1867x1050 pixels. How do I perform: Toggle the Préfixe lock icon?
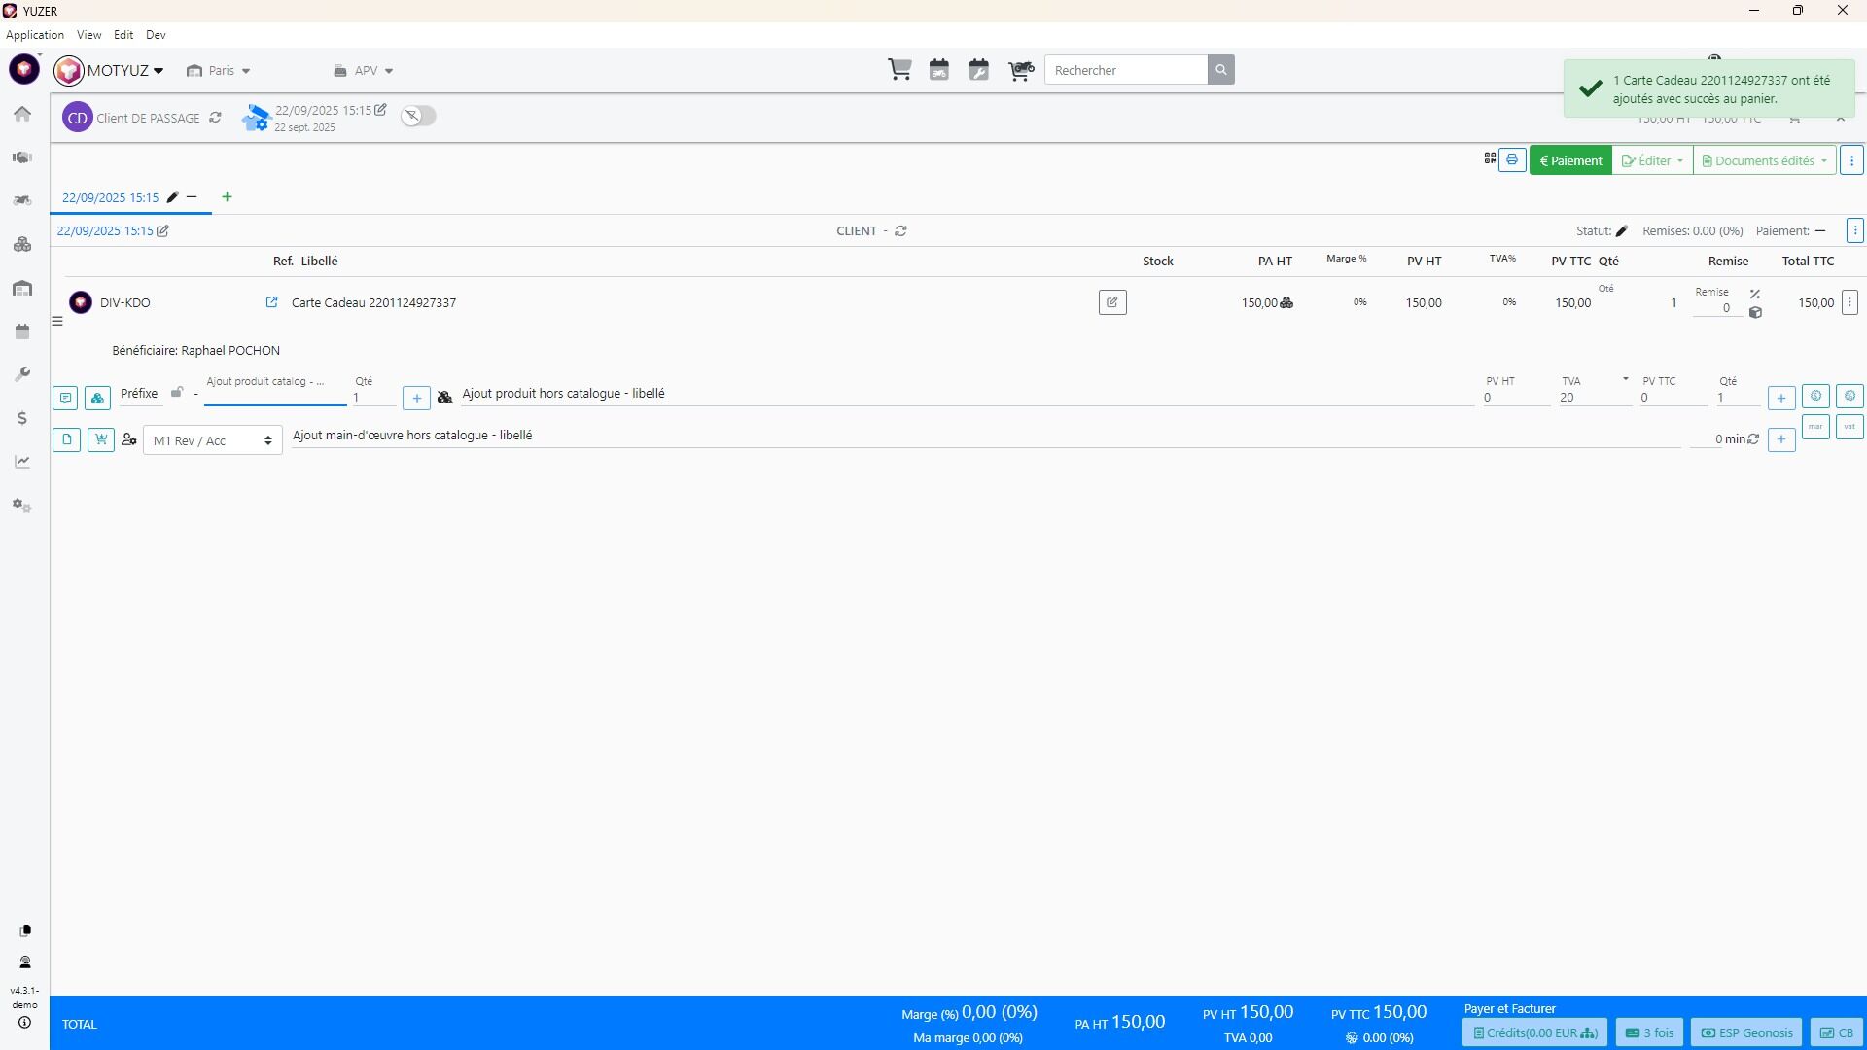[177, 393]
